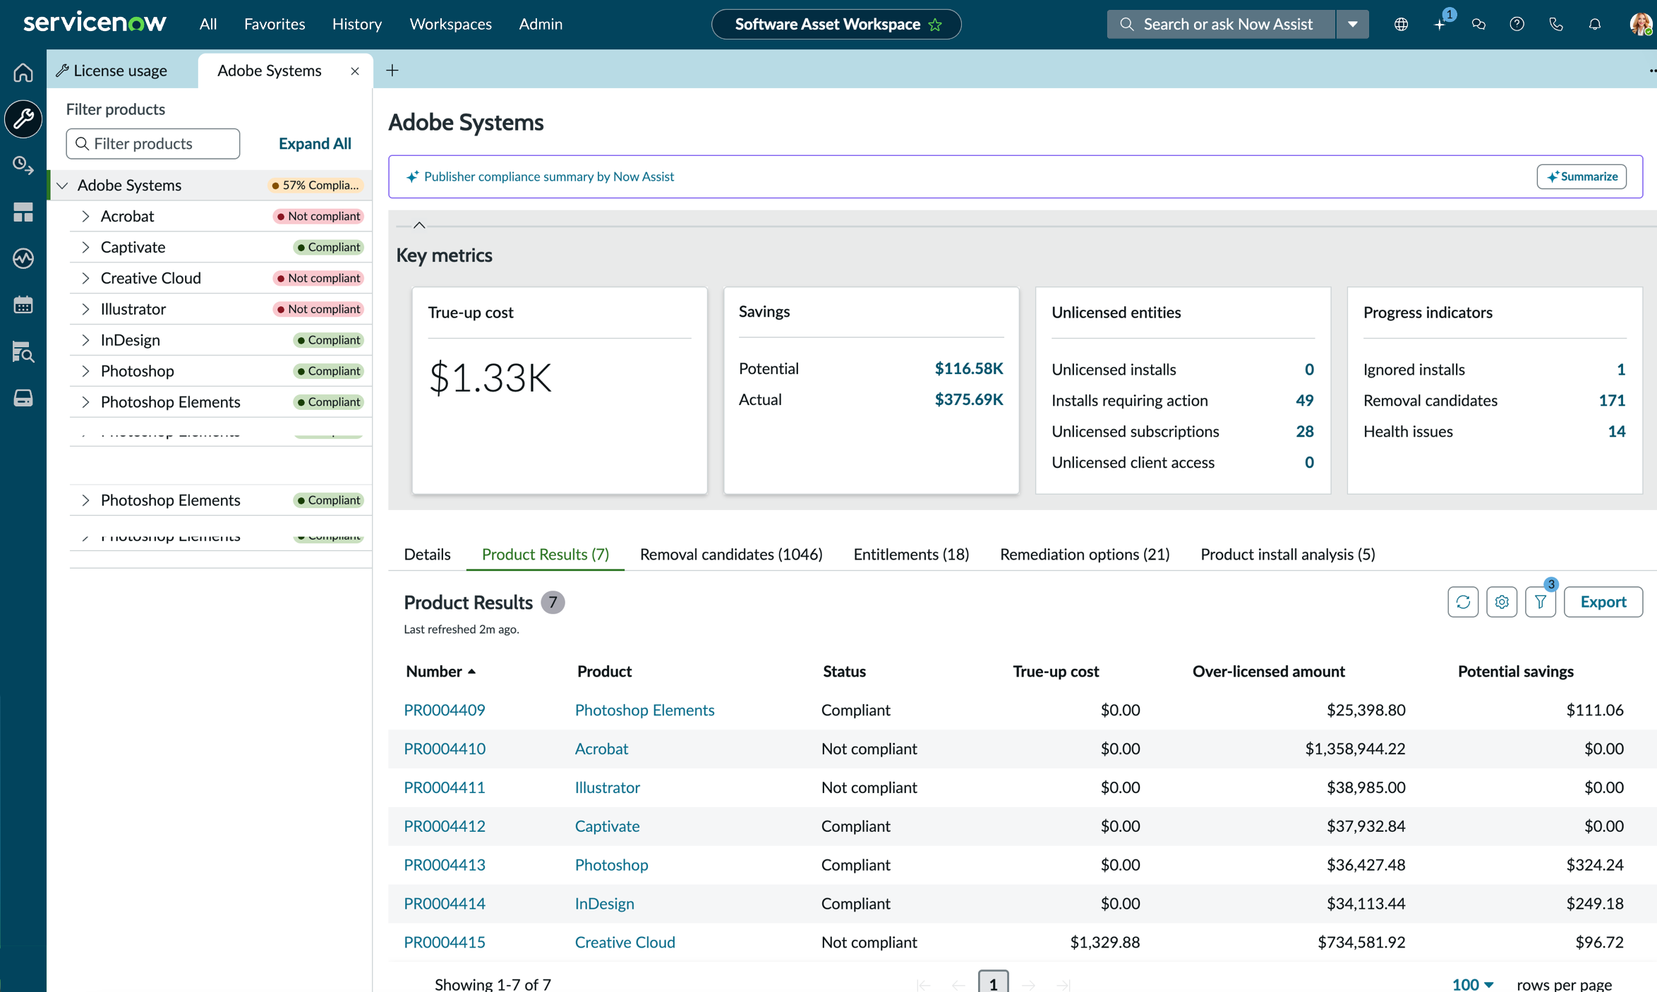Open the storage drive sidebar icon
This screenshot has height=992, width=1657.
tap(23, 398)
